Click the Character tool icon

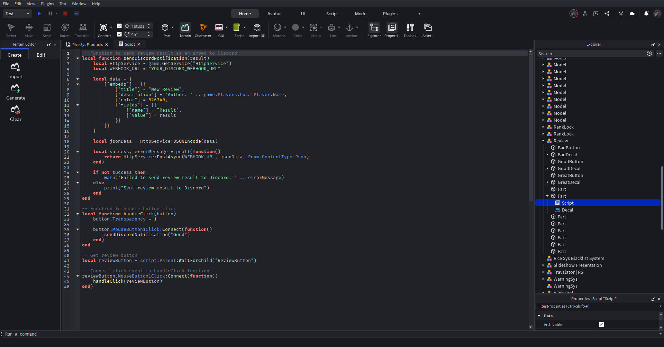point(203,28)
